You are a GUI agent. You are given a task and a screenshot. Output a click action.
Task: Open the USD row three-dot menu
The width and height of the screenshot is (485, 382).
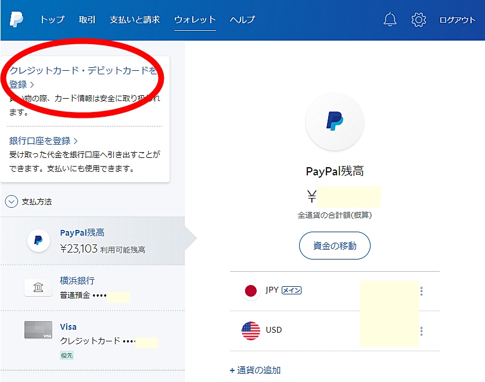click(x=421, y=331)
